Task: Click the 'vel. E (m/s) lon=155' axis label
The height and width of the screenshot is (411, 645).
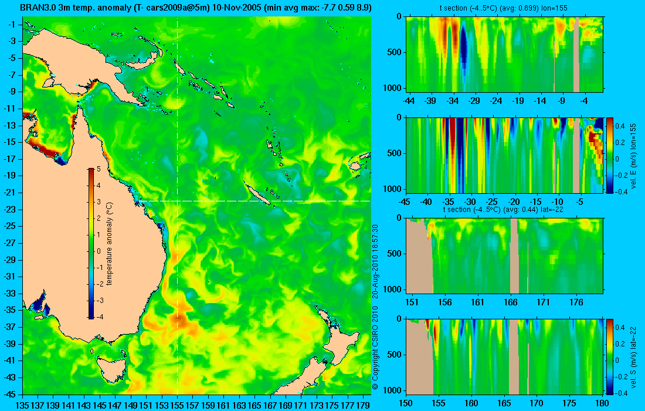Action: click(633, 156)
